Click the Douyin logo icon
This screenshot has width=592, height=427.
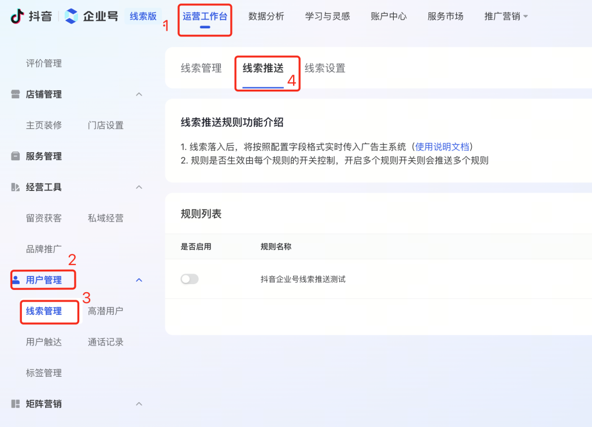[x=17, y=16]
